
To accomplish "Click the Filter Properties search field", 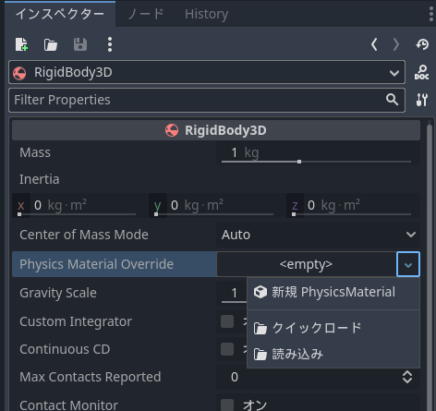I will [207, 100].
